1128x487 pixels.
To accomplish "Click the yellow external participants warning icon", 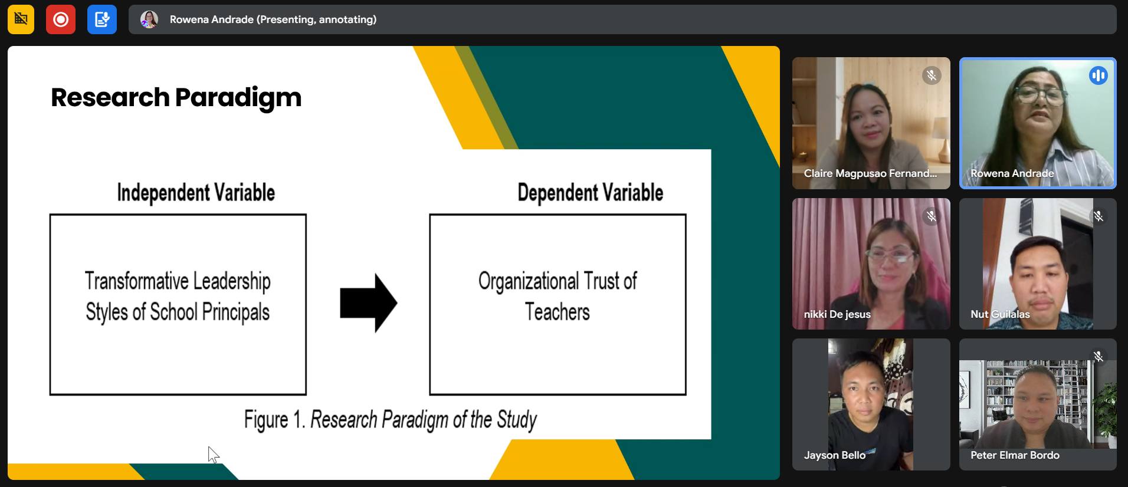I will tap(21, 19).
